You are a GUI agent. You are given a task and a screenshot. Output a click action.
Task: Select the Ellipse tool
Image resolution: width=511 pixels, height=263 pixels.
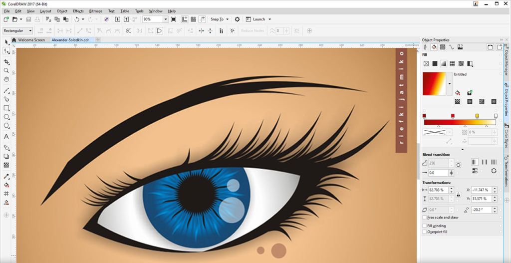pyautogui.click(x=6, y=117)
